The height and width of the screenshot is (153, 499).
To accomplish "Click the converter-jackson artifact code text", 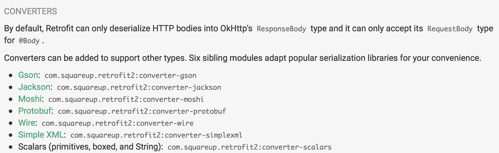I will pyautogui.click(x=139, y=88).
